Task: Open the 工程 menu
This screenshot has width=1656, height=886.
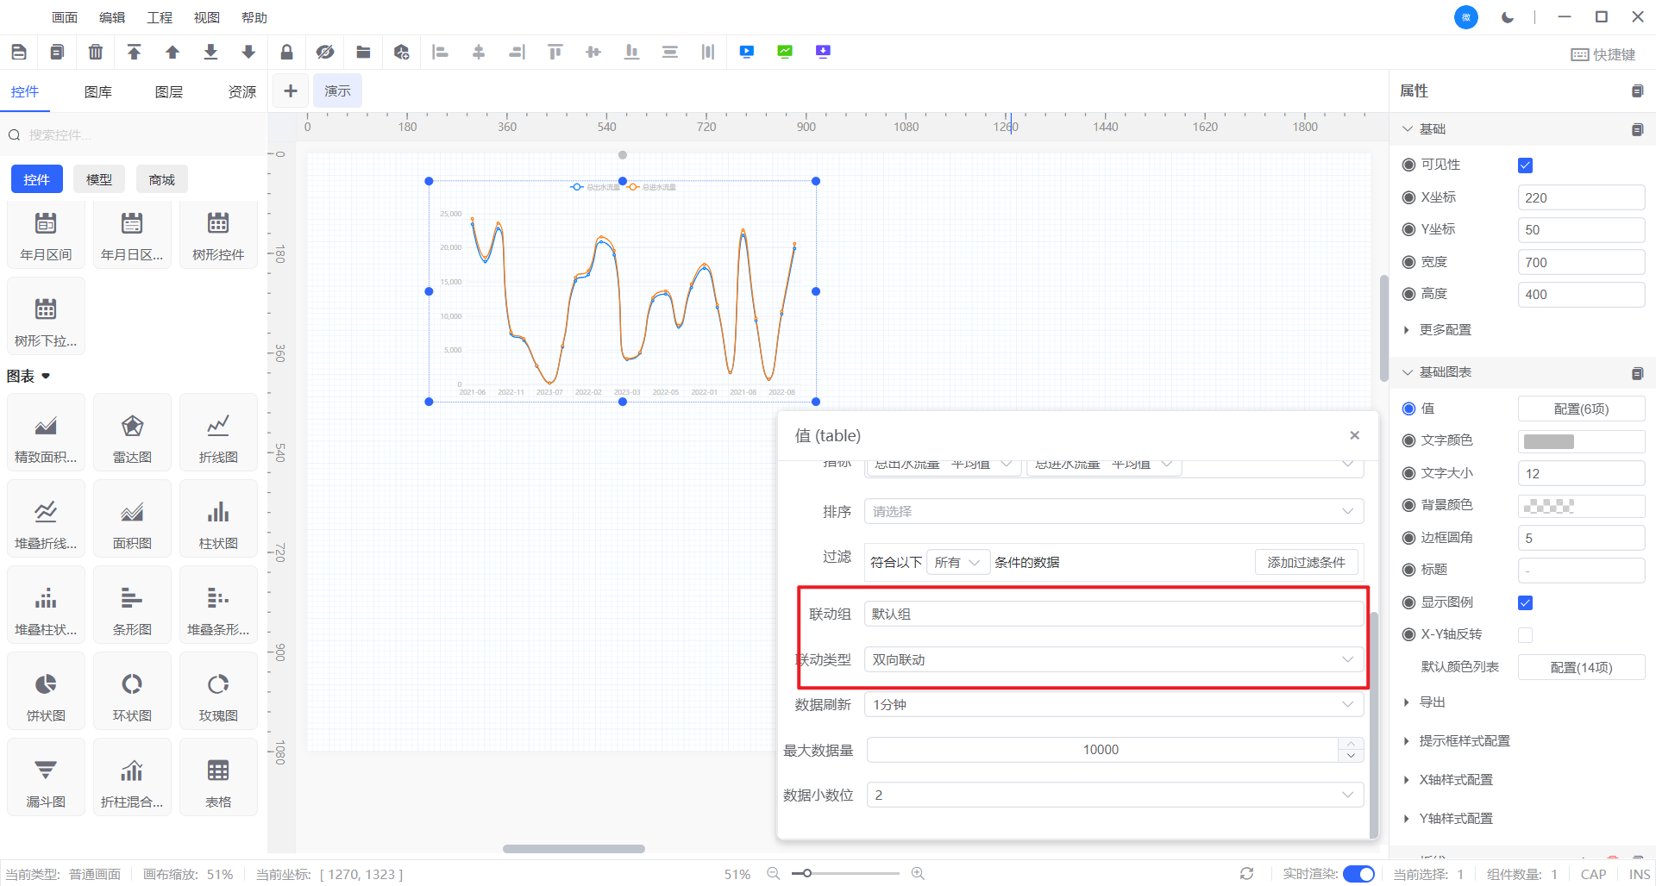Action: coord(160,17)
